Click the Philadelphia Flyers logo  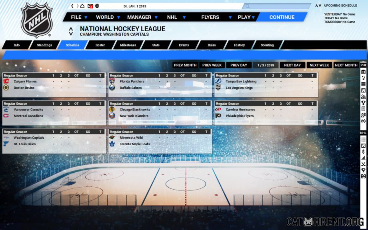click(218, 116)
